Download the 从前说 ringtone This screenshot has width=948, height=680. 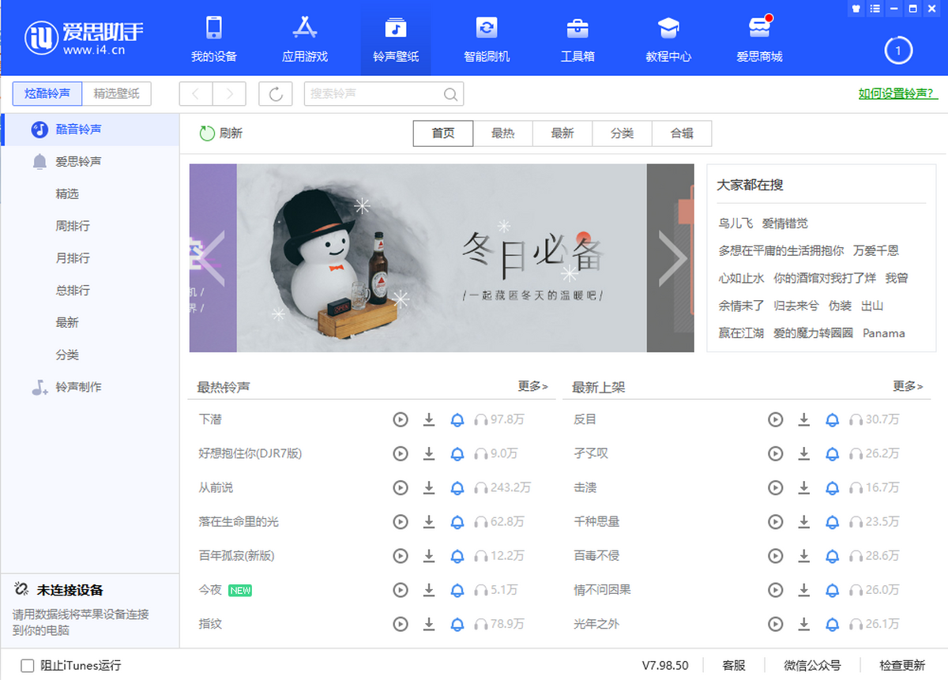click(x=429, y=487)
